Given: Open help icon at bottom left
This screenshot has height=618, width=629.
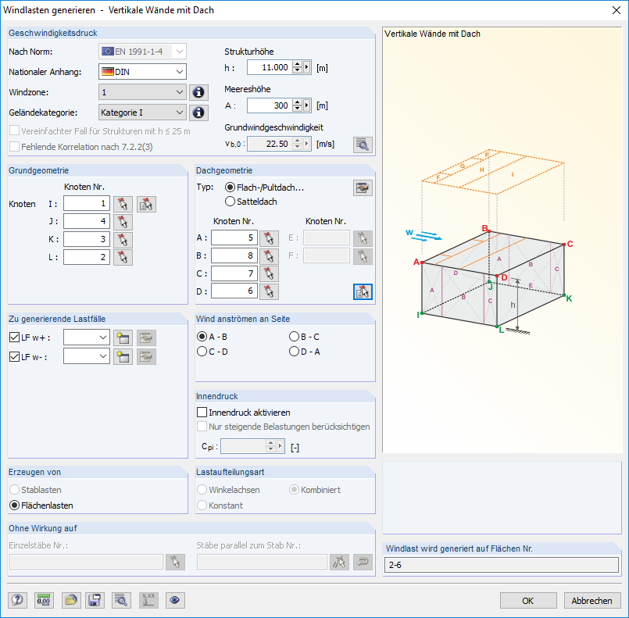Looking at the screenshot, I should [x=18, y=600].
